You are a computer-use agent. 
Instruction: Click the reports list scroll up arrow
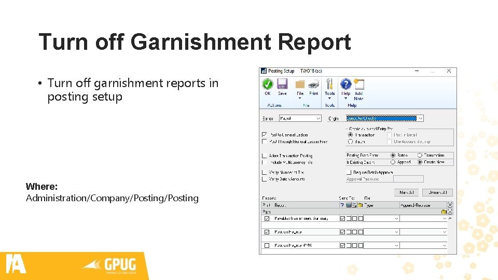click(450, 218)
